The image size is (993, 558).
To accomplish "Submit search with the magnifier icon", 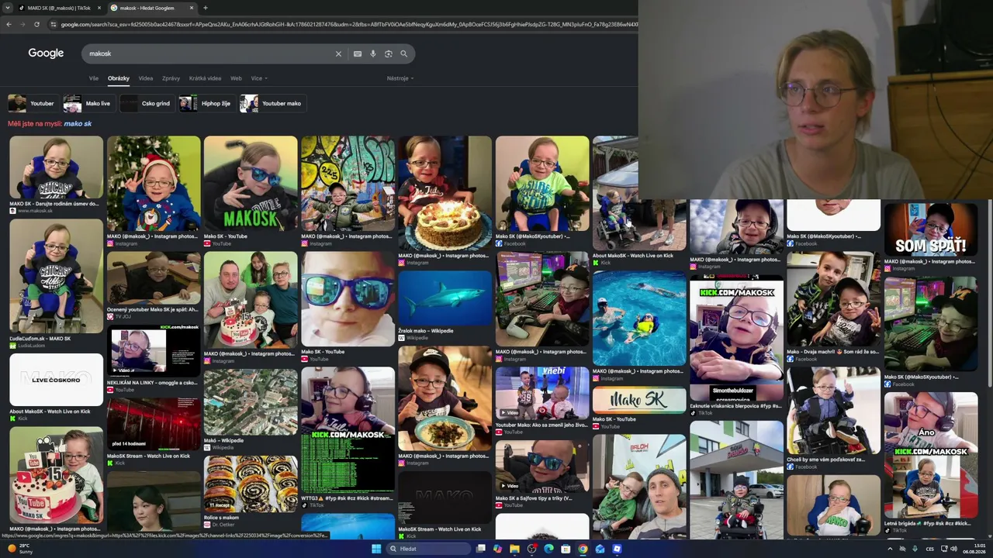I will click(404, 54).
